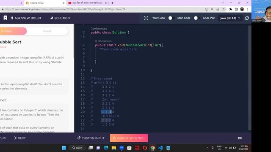Click the '1 2 3 4' comment on line 23
271x152 pixels.
[108, 125]
